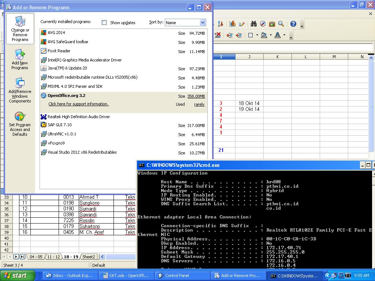Open Set Program Access and Defaults

(20, 124)
